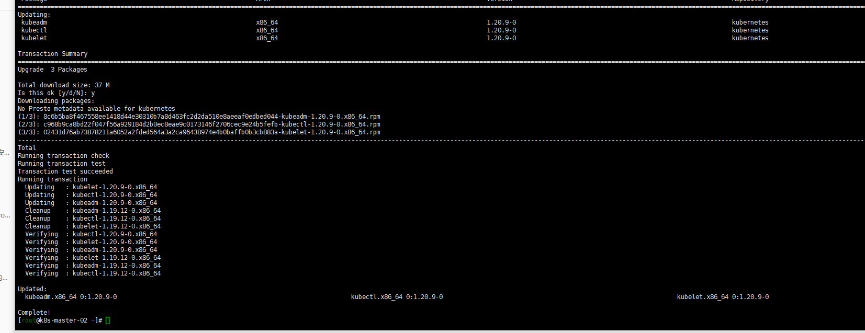This screenshot has width=865, height=333.
Task: Click the 'Upgrade 3 Packages' line
Action: (x=52, y=70)
